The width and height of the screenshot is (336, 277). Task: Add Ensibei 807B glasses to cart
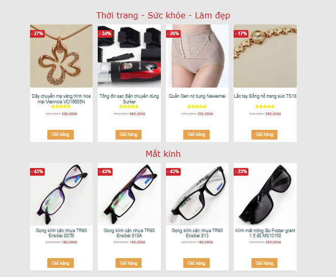point(61,263)
